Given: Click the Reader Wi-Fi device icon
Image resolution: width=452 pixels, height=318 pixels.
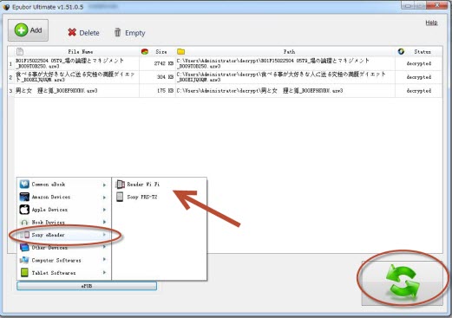Looking at the screenshot, I should click(x=121, y=184).
